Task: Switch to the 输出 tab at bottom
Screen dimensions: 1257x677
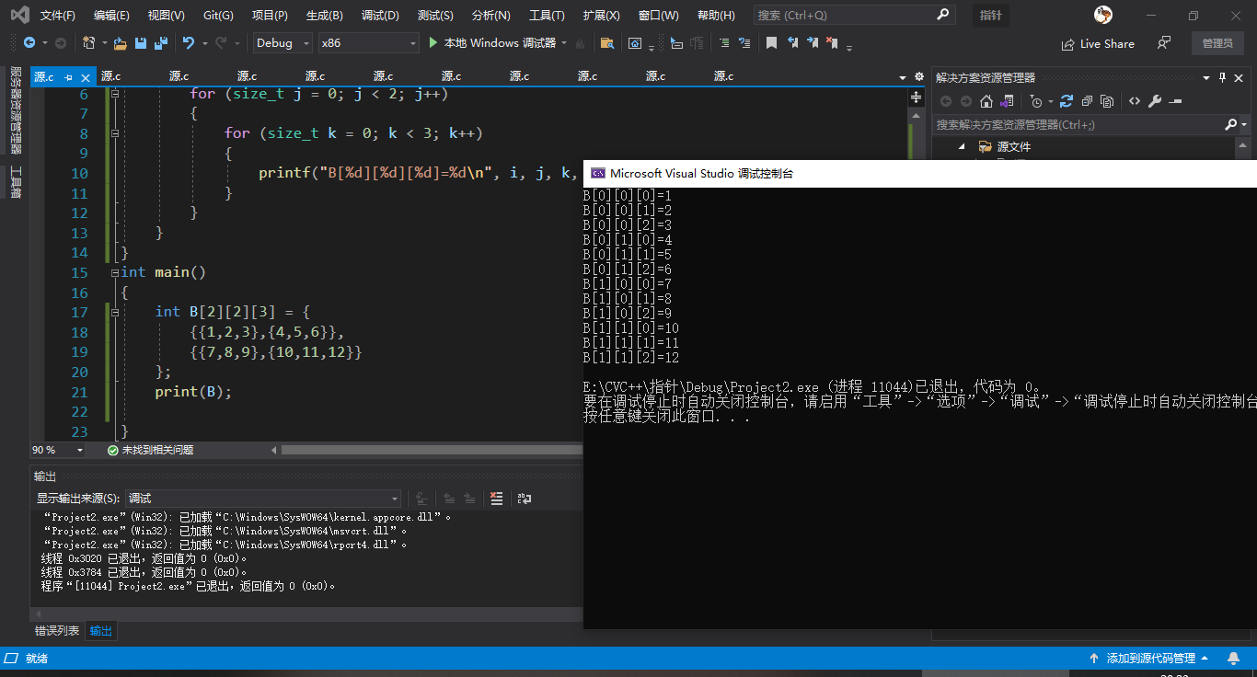Action: click(x=101, y=631)
